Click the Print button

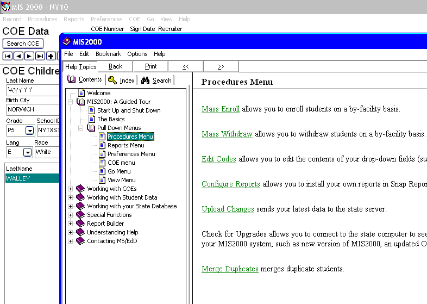click(150, 66)
